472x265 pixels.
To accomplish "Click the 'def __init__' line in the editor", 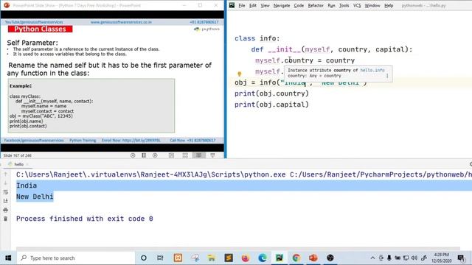I will (x=332, y=49).
